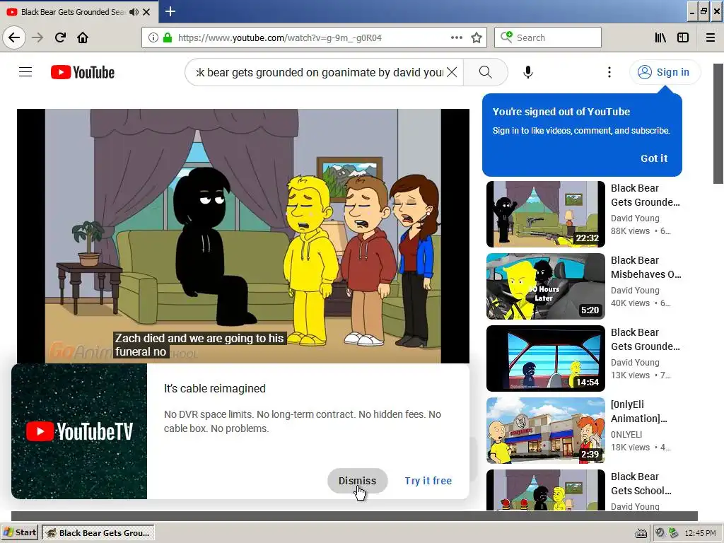This screenshot has height=543, width=724.
Task: Open the 5:20 Black Bear Misbehaves thumbnail
Action: pyautogui.click(x=546, y=286)
